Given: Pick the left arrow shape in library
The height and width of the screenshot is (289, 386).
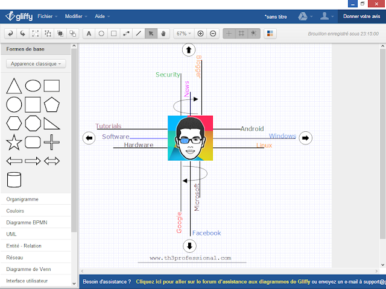Looking at the screenshot, I should click(x=14, y=161).
